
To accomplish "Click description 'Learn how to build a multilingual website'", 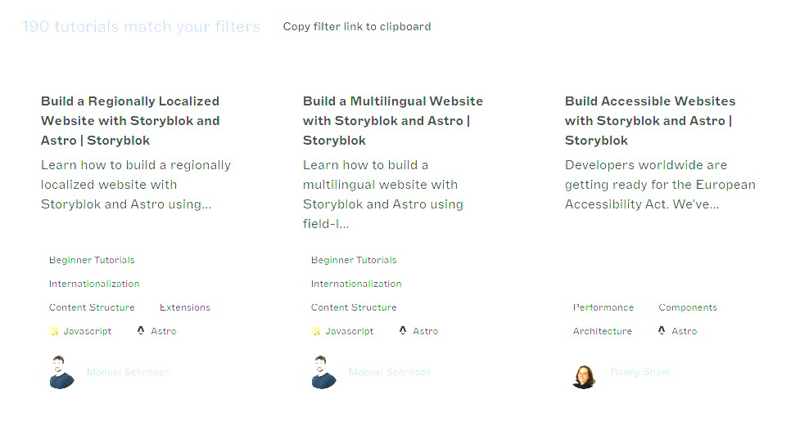I will (383, 195).
